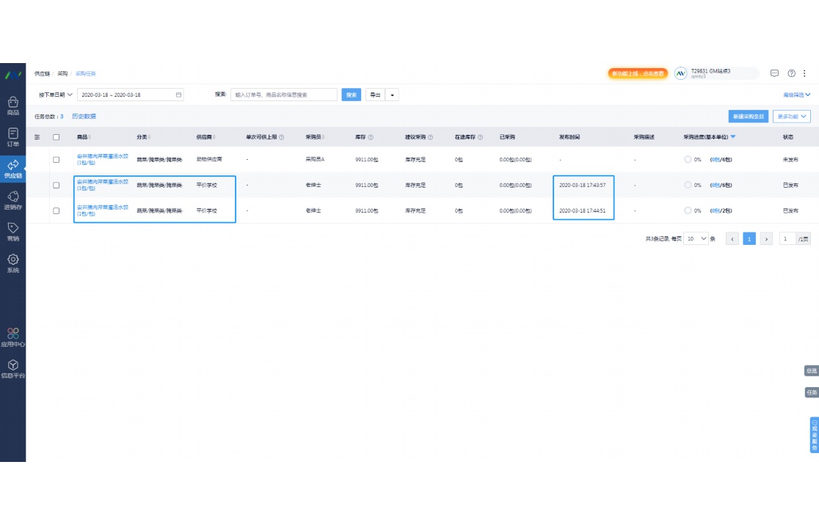Expand the 按下单日期 date type dropdown
Viewport: 819px width, 525px height.
point(56,95)
